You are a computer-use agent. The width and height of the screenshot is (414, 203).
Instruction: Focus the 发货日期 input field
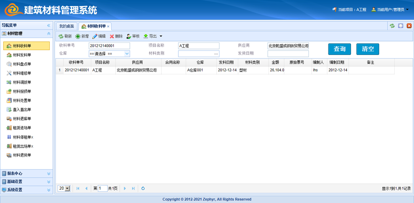pos(288,54)
